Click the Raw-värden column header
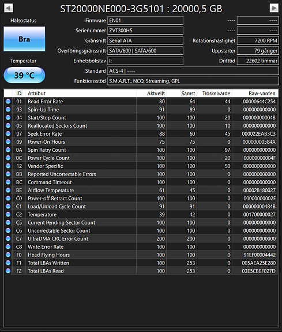 [x=255, y=94]
